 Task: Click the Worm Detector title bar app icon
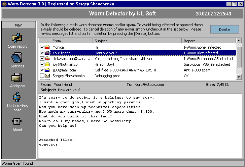[x=4, y=4]
